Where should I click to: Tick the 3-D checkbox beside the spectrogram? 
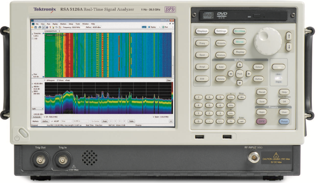click(x=33, y=39)
